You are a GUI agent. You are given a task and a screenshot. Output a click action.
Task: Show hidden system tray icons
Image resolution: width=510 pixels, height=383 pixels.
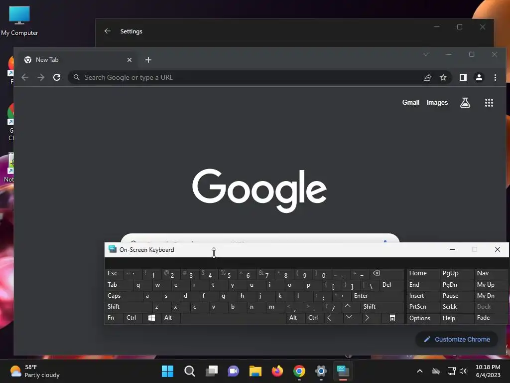click(419, 371)
